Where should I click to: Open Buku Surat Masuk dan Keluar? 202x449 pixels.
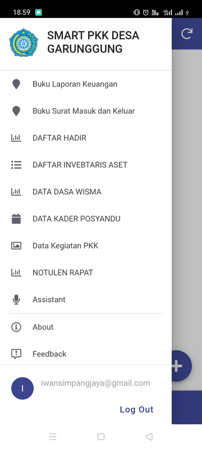coord(86,111)
